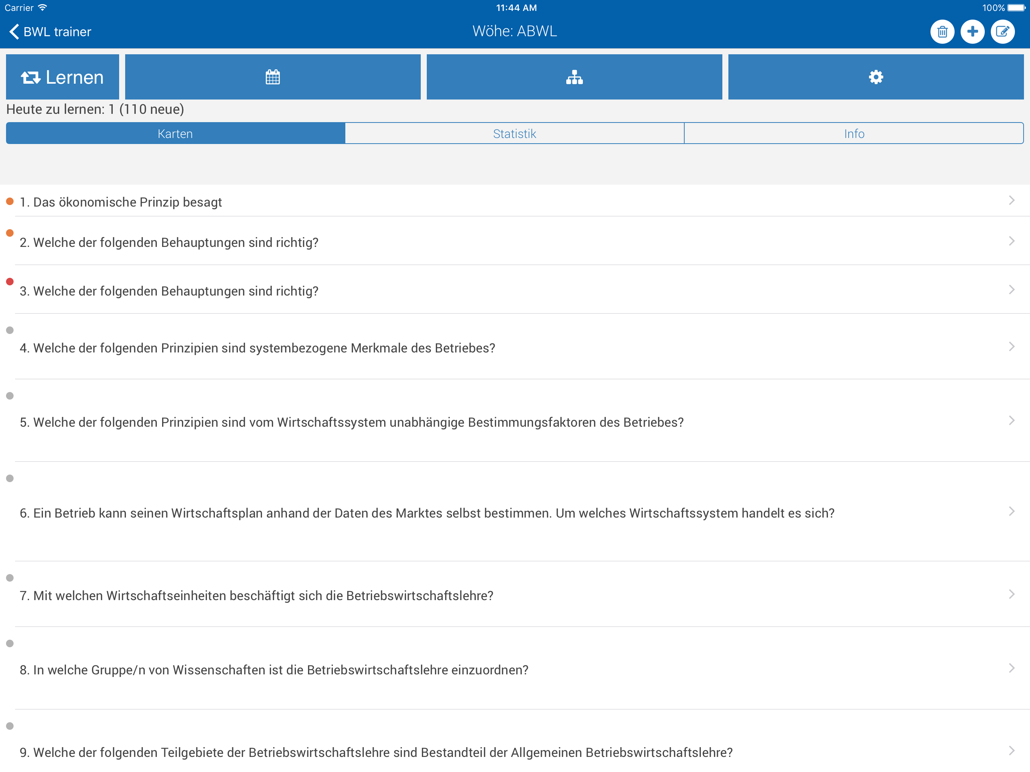Open card 4 about systembezogene Merkmale
The width and height of the screenshot is (1030, 772).
[x=515, y=347]
